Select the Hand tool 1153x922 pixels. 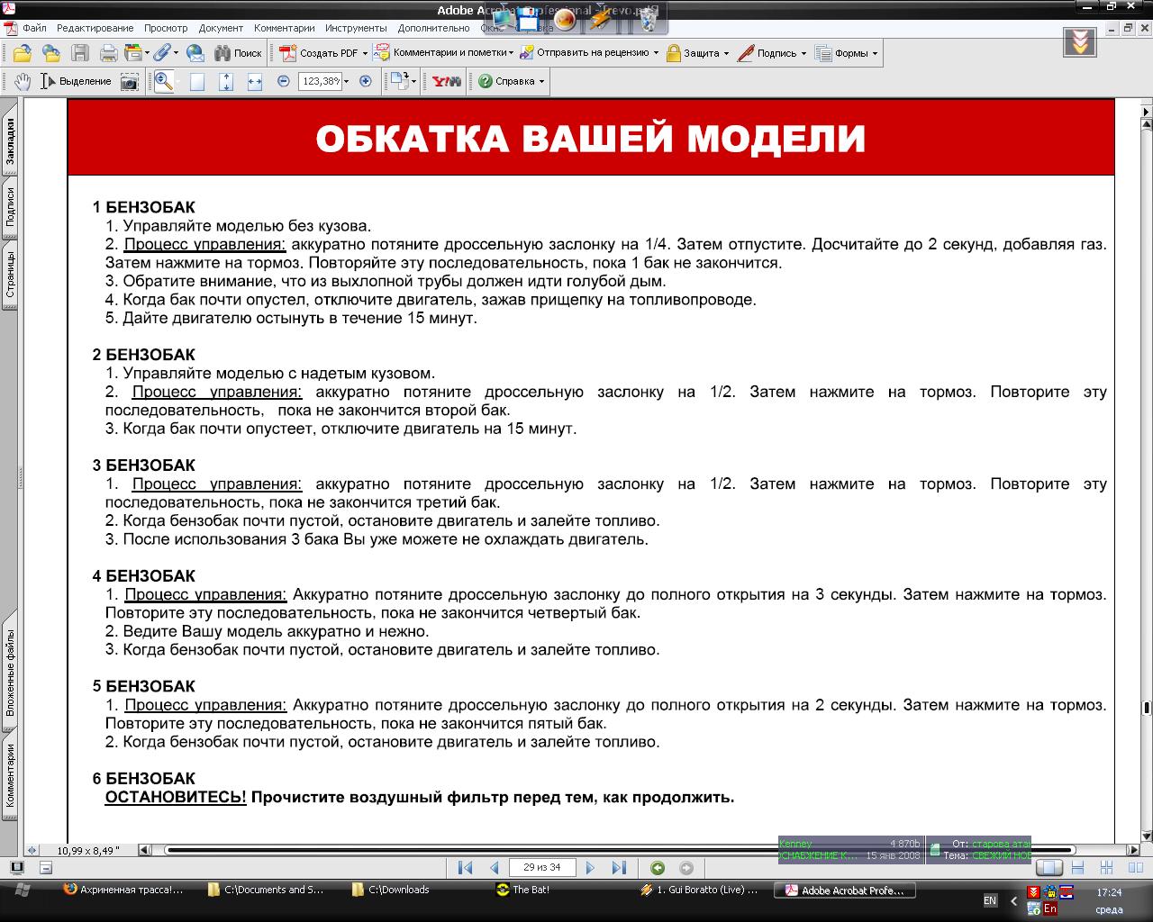23,81
